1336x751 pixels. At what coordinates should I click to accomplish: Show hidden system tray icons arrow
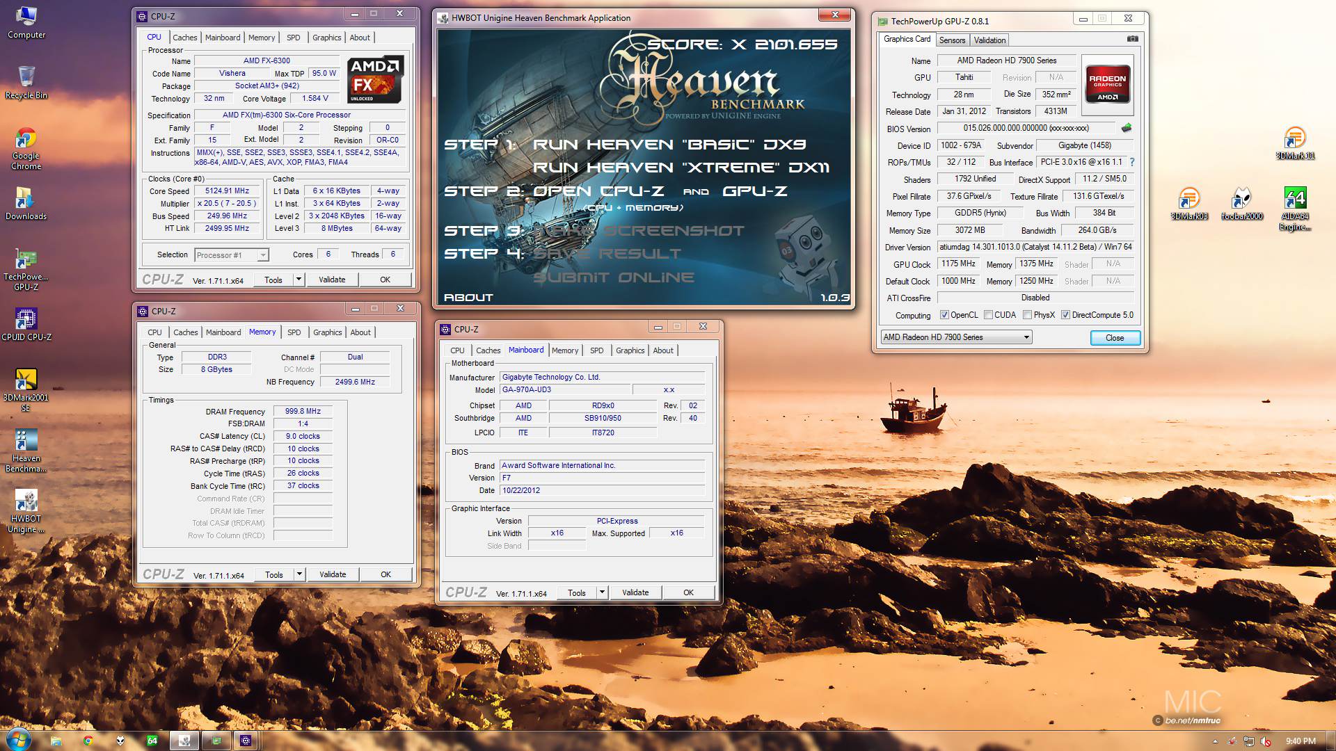pyautogui.click(x=1216, y=741)
